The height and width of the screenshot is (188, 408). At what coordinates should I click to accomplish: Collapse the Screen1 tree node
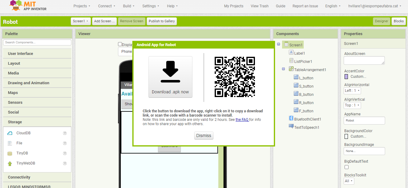[278, 45]
